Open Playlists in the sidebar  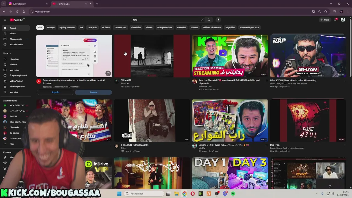point(15,65)
